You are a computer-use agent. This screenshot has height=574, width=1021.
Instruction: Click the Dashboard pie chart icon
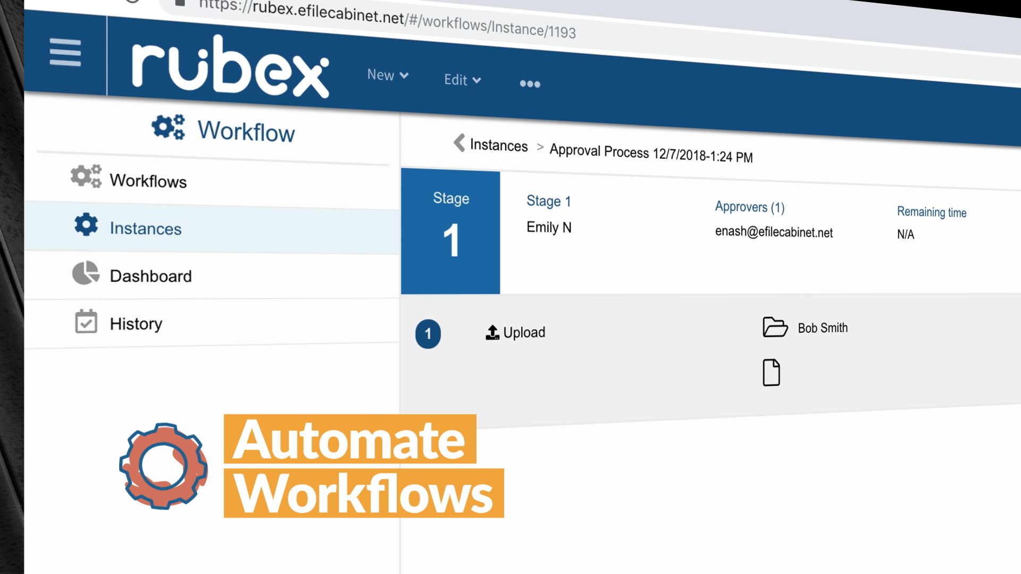pyautogui.click(x=86, y=273)
